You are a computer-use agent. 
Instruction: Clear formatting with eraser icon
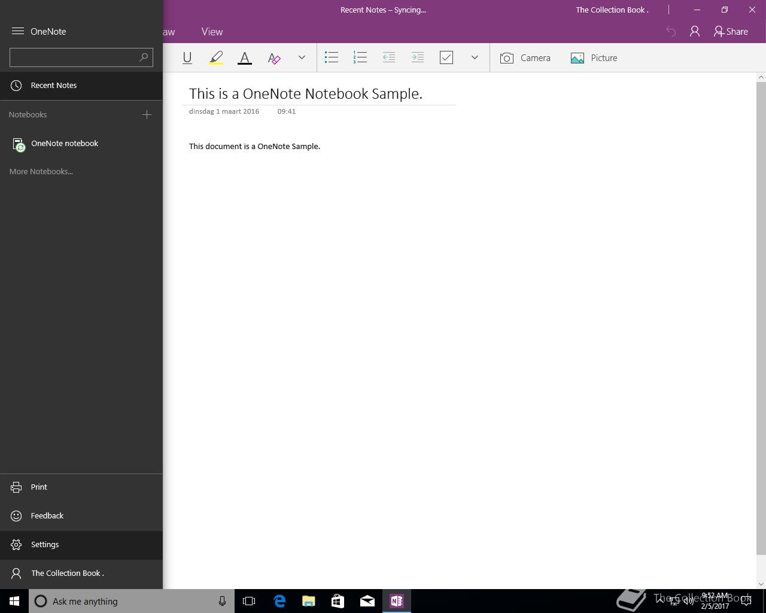point(274,57)
